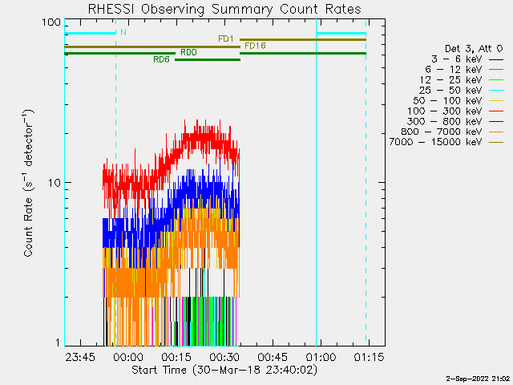
Task: Click the cyan line swatch for 25 - 50 keV
Action: pos(496,91)
